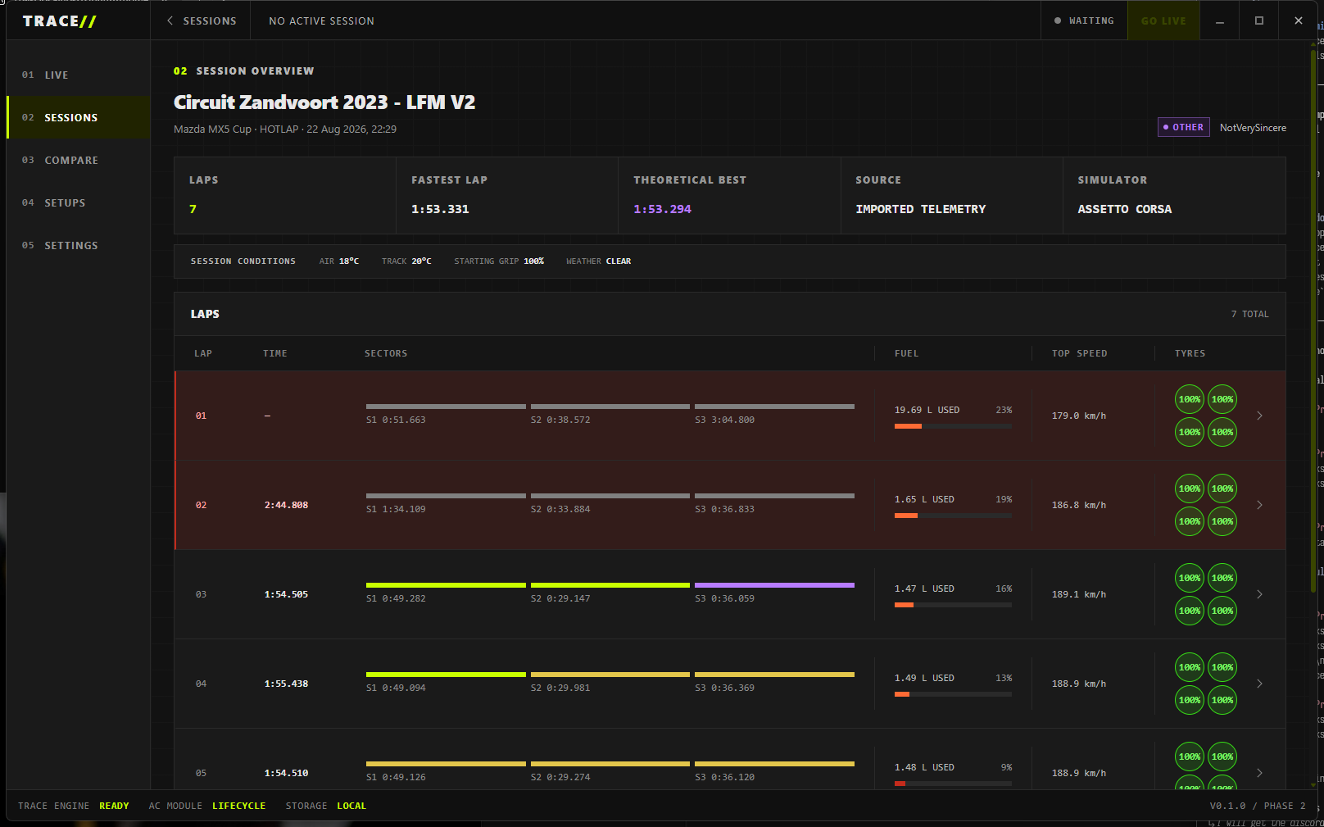Click Assetto Corsa simulator value
Viewport: 1324px width, 827px height.
[x=1124, y=209]
